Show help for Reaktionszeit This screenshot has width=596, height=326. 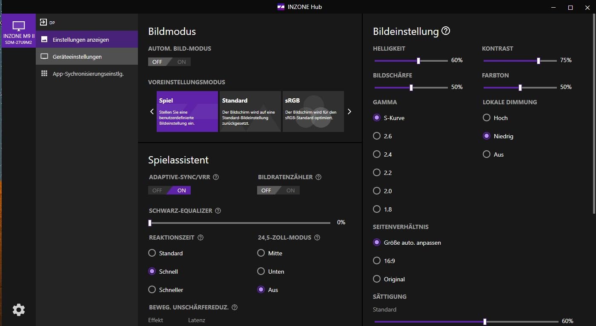[201, 237]
